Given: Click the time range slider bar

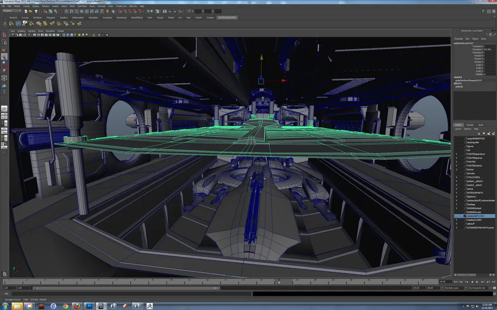Looking at the screenshot, I should pos(124,288).
